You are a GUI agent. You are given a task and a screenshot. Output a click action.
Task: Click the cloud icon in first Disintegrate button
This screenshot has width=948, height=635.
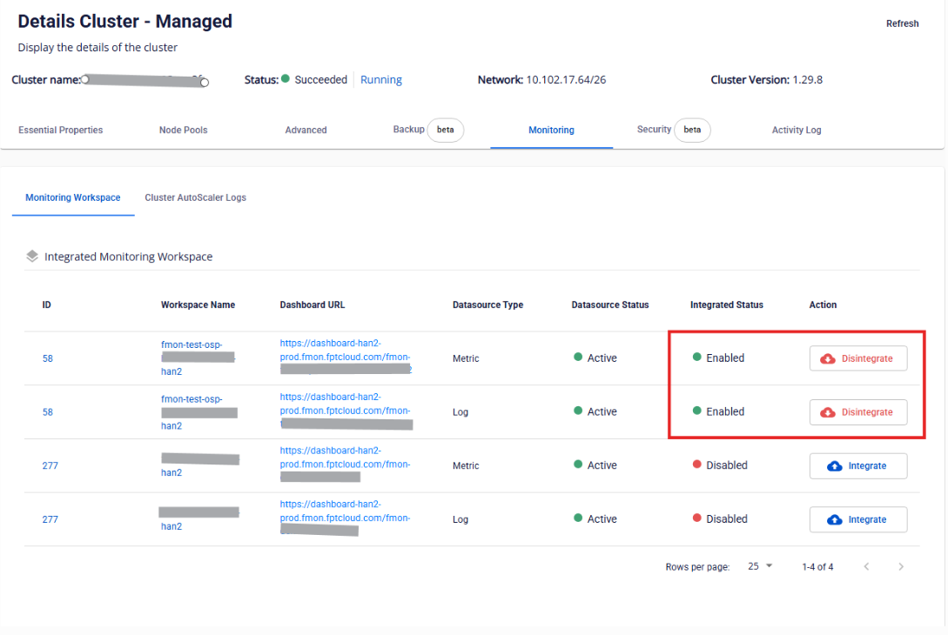(828, 358)
